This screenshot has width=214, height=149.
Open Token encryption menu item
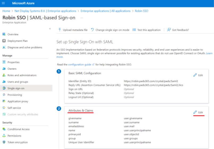18,142
